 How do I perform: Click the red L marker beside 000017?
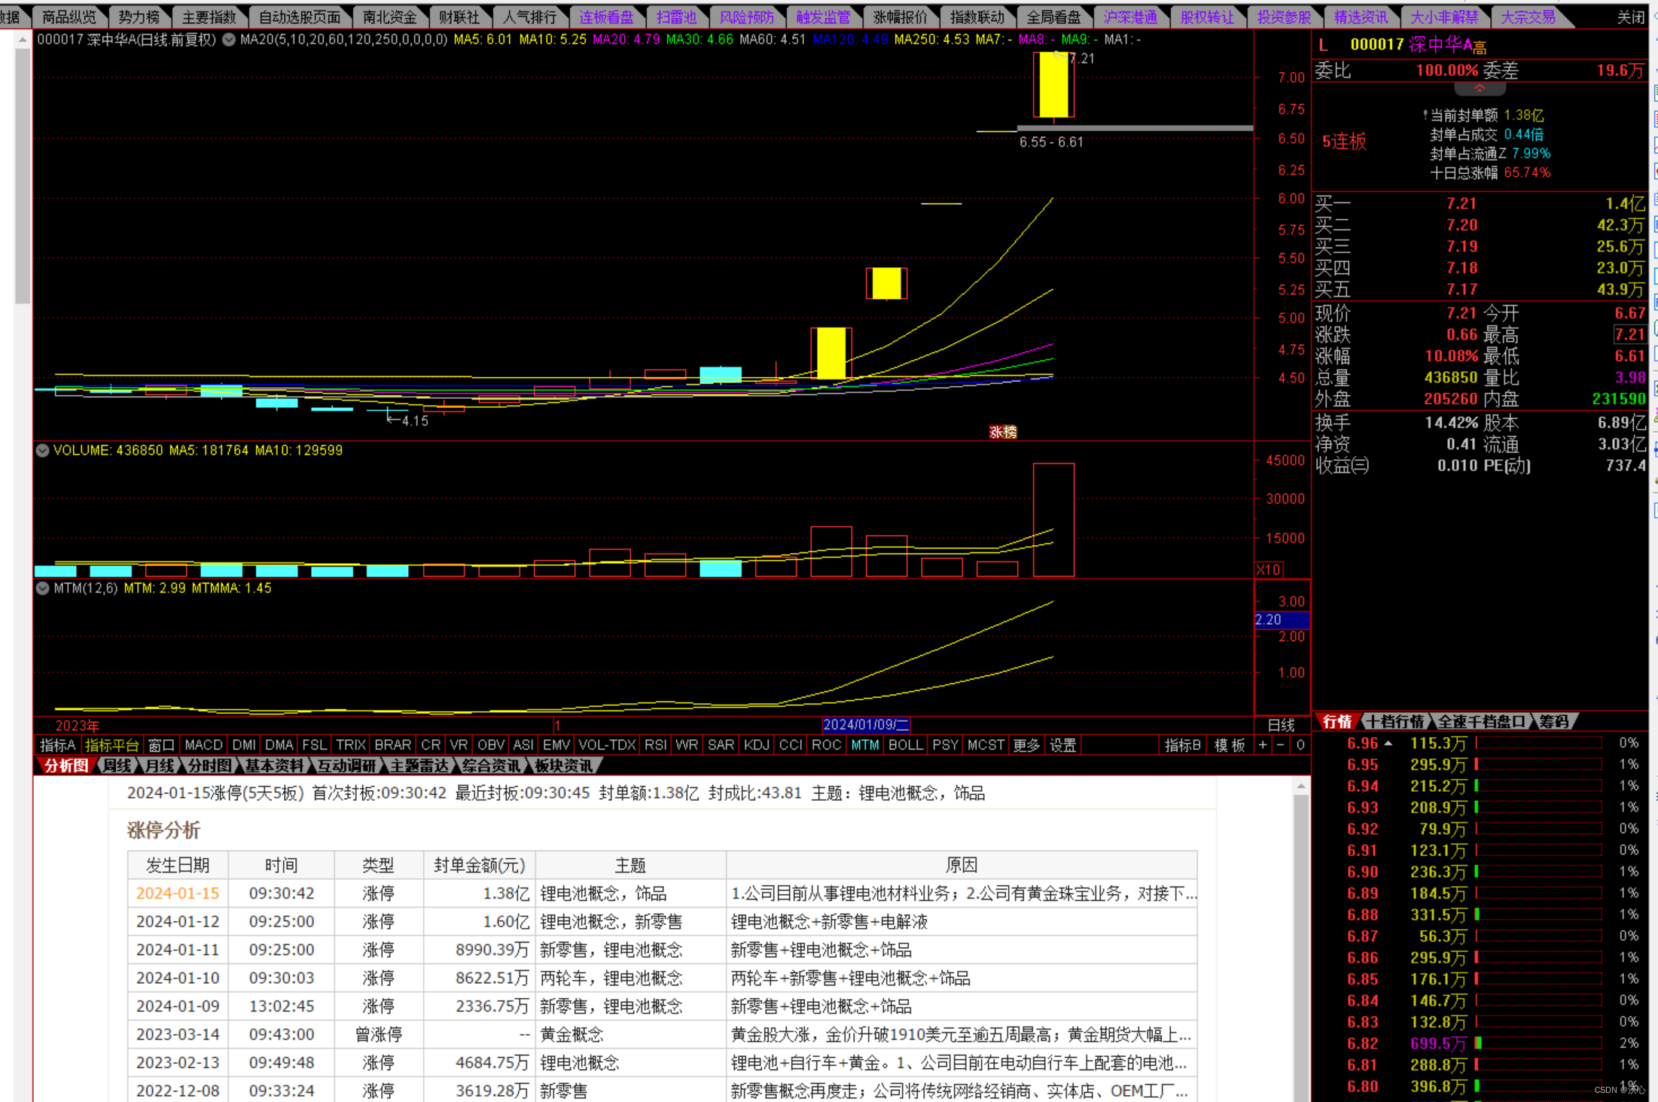click(x=1323, y=45)
